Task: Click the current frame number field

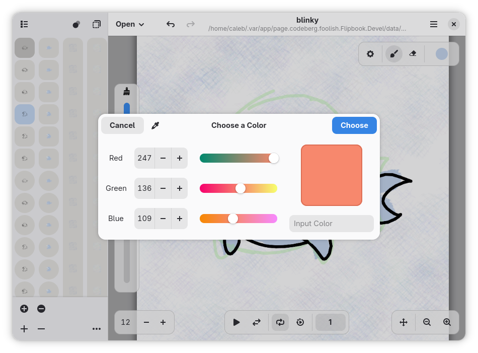Action: pyautogui.click(x=330, y=322)
